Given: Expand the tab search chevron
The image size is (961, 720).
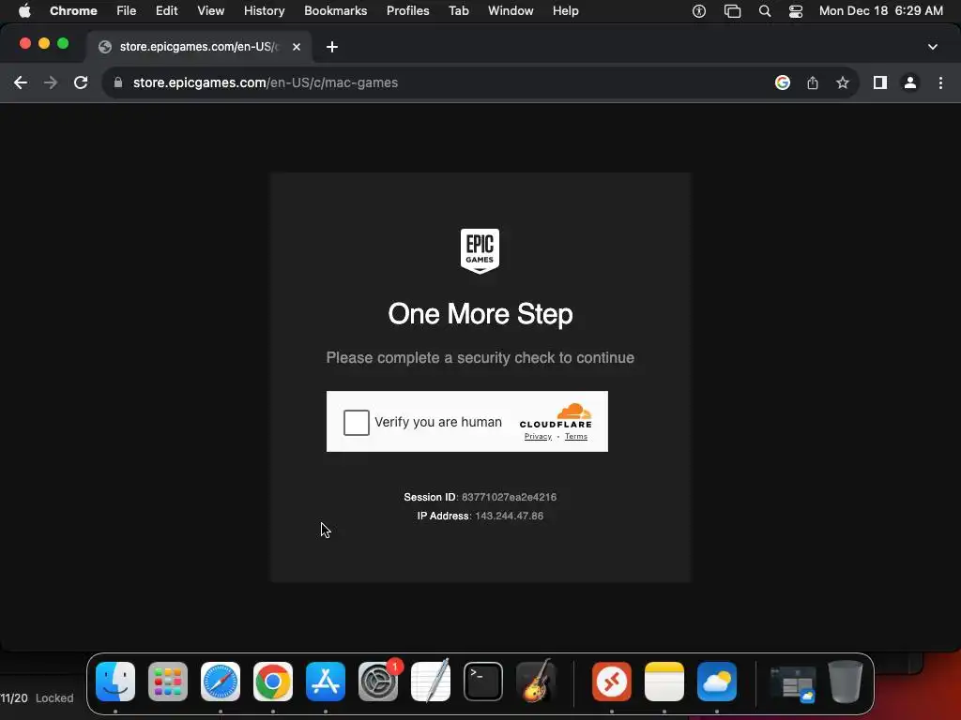Looking at the screenshot, I should click(933, 47).
